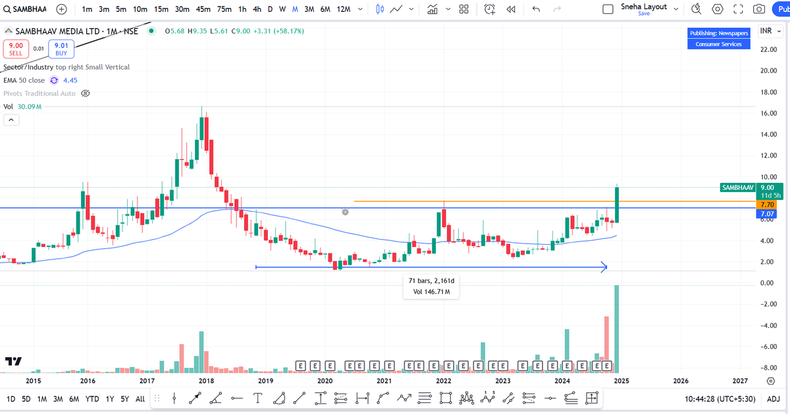Screen dimensions: 790x414
Task: Switch to the D daily interval
Action: 270,9
